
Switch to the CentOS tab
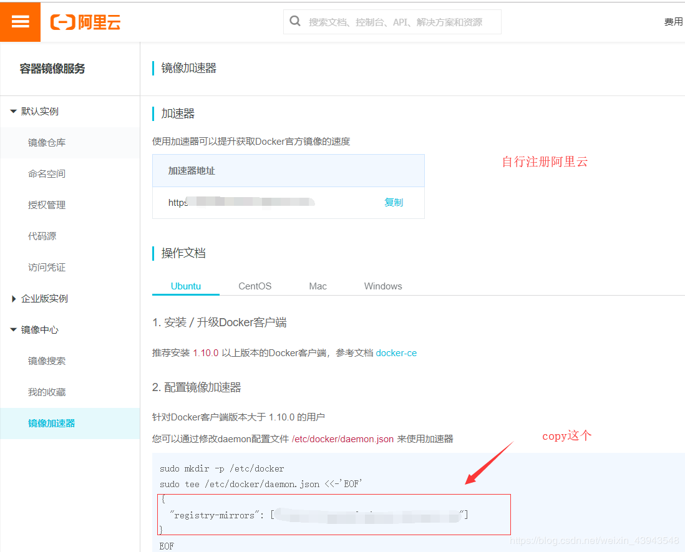255,286
